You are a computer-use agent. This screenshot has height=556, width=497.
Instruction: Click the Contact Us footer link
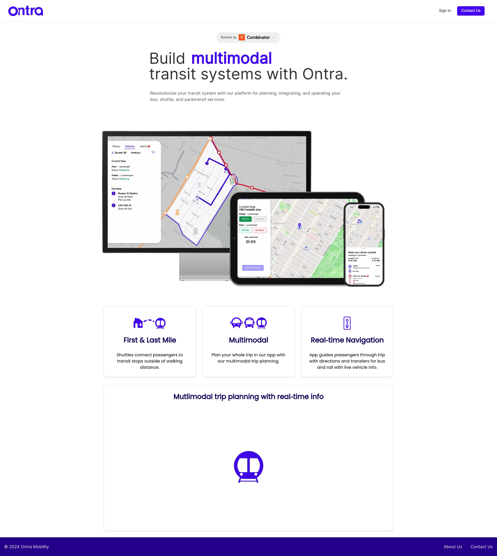[x=482, y=546]
